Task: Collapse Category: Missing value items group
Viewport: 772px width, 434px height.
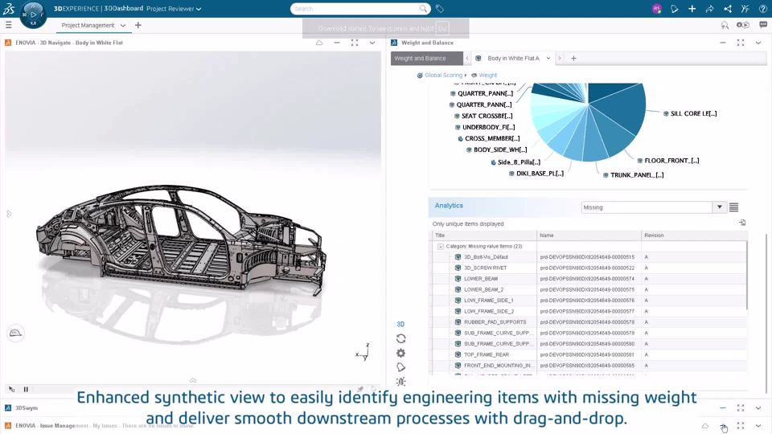Action: click(440, 247)
